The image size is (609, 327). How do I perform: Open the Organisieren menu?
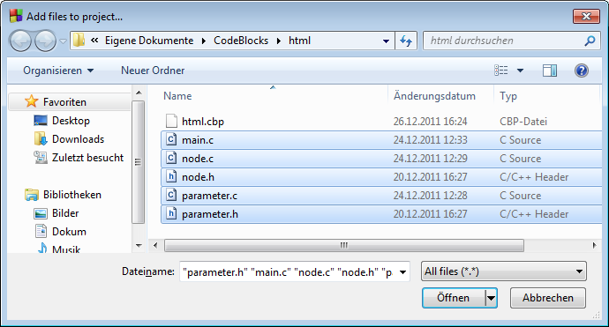[58, 71]
